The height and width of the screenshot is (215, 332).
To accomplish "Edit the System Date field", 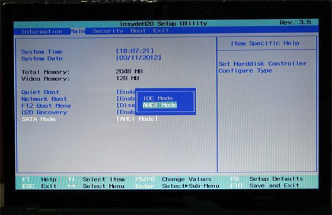I will pos(139,58).
